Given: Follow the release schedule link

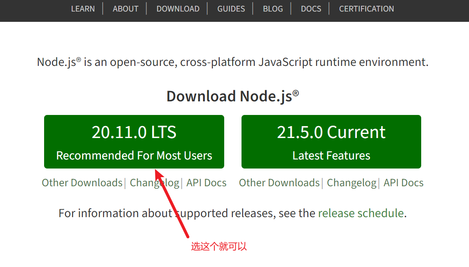Looking at the screenshot, I should tap(361, 213).
